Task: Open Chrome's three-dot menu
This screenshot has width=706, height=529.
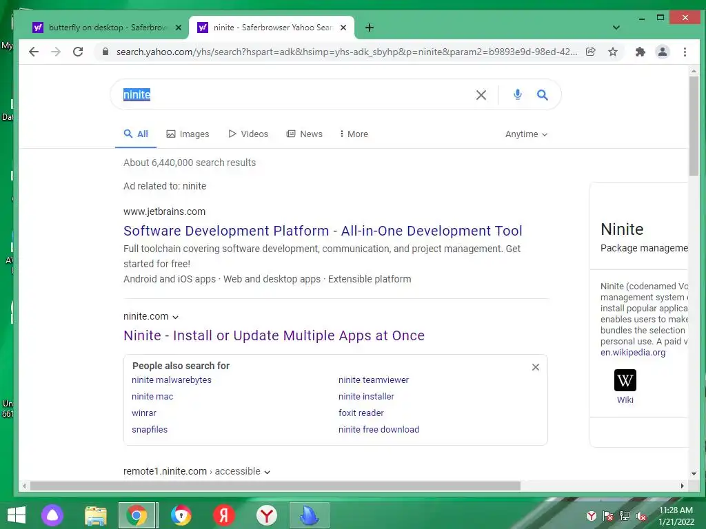Action: [685, 52]
